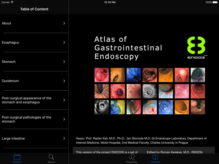Open last thumbnail in bottom row with endoscope
Screen dimensions: 219x164
tap(198, 107)
